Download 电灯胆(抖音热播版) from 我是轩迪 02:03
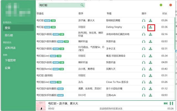 pos(150,41)
